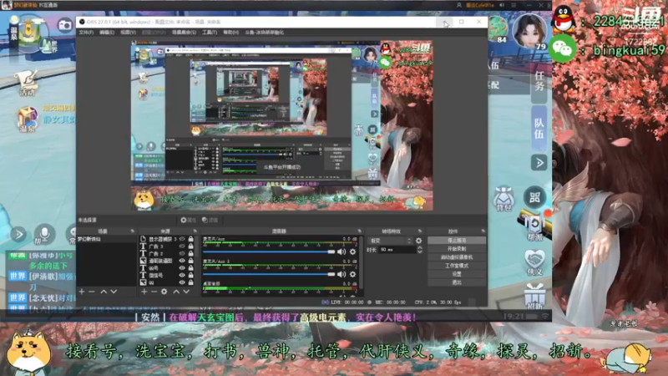The height and width of the screenshot is (376, 668).
Task: Click the transition duration 50 ms field
Action: pos(397,250)
